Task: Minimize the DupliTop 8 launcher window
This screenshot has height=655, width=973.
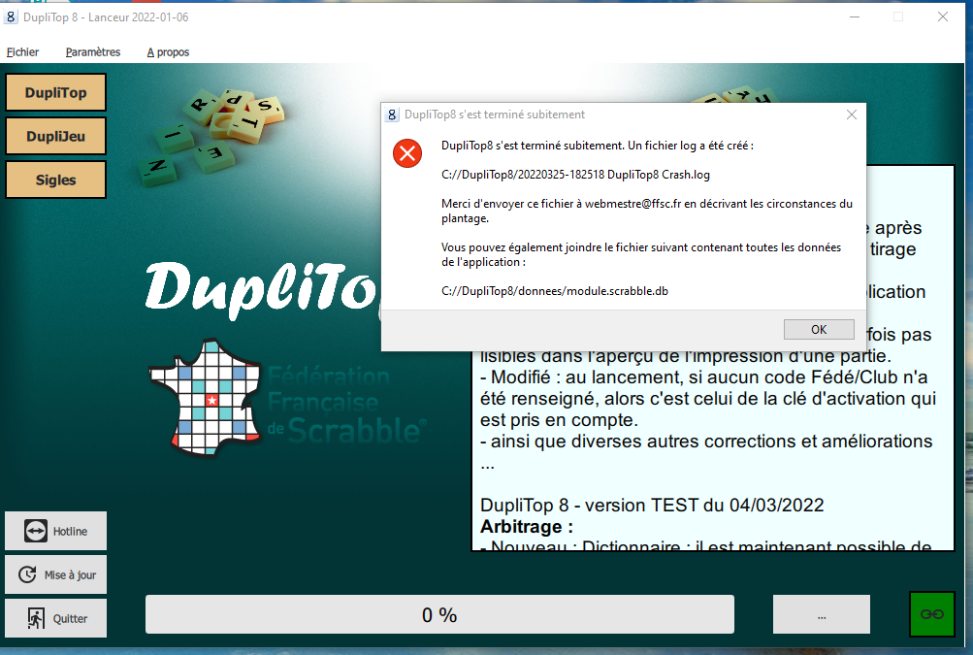Action: 855,17
